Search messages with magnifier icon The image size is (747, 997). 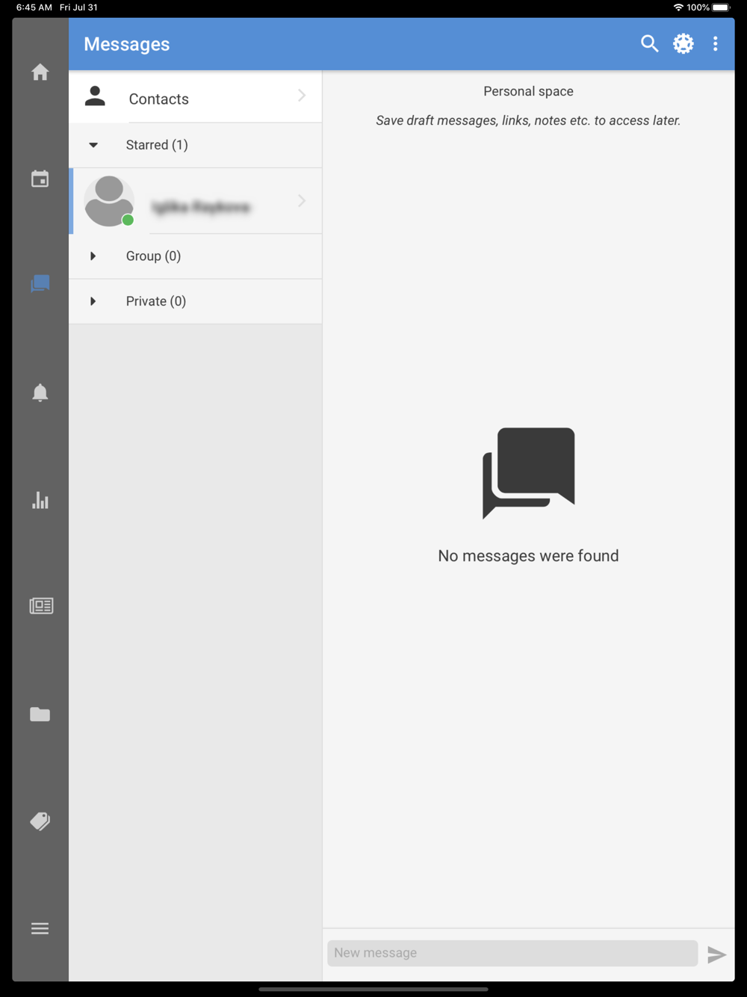tap(650, 43)
